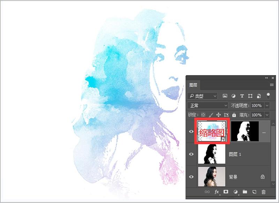Filter for adjustment layers icon
This screenshot has width=279, height=203.
pos(233,96)
